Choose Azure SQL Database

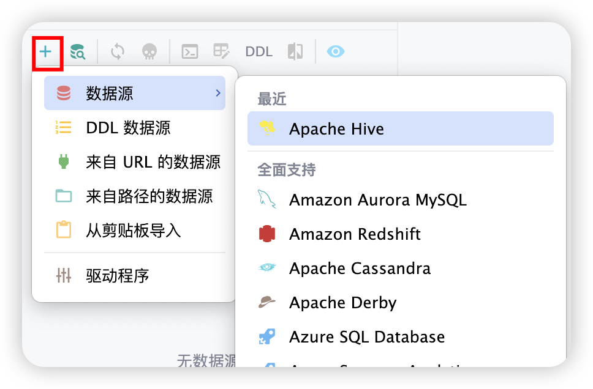pyautogui.click(x=401, y=337)
